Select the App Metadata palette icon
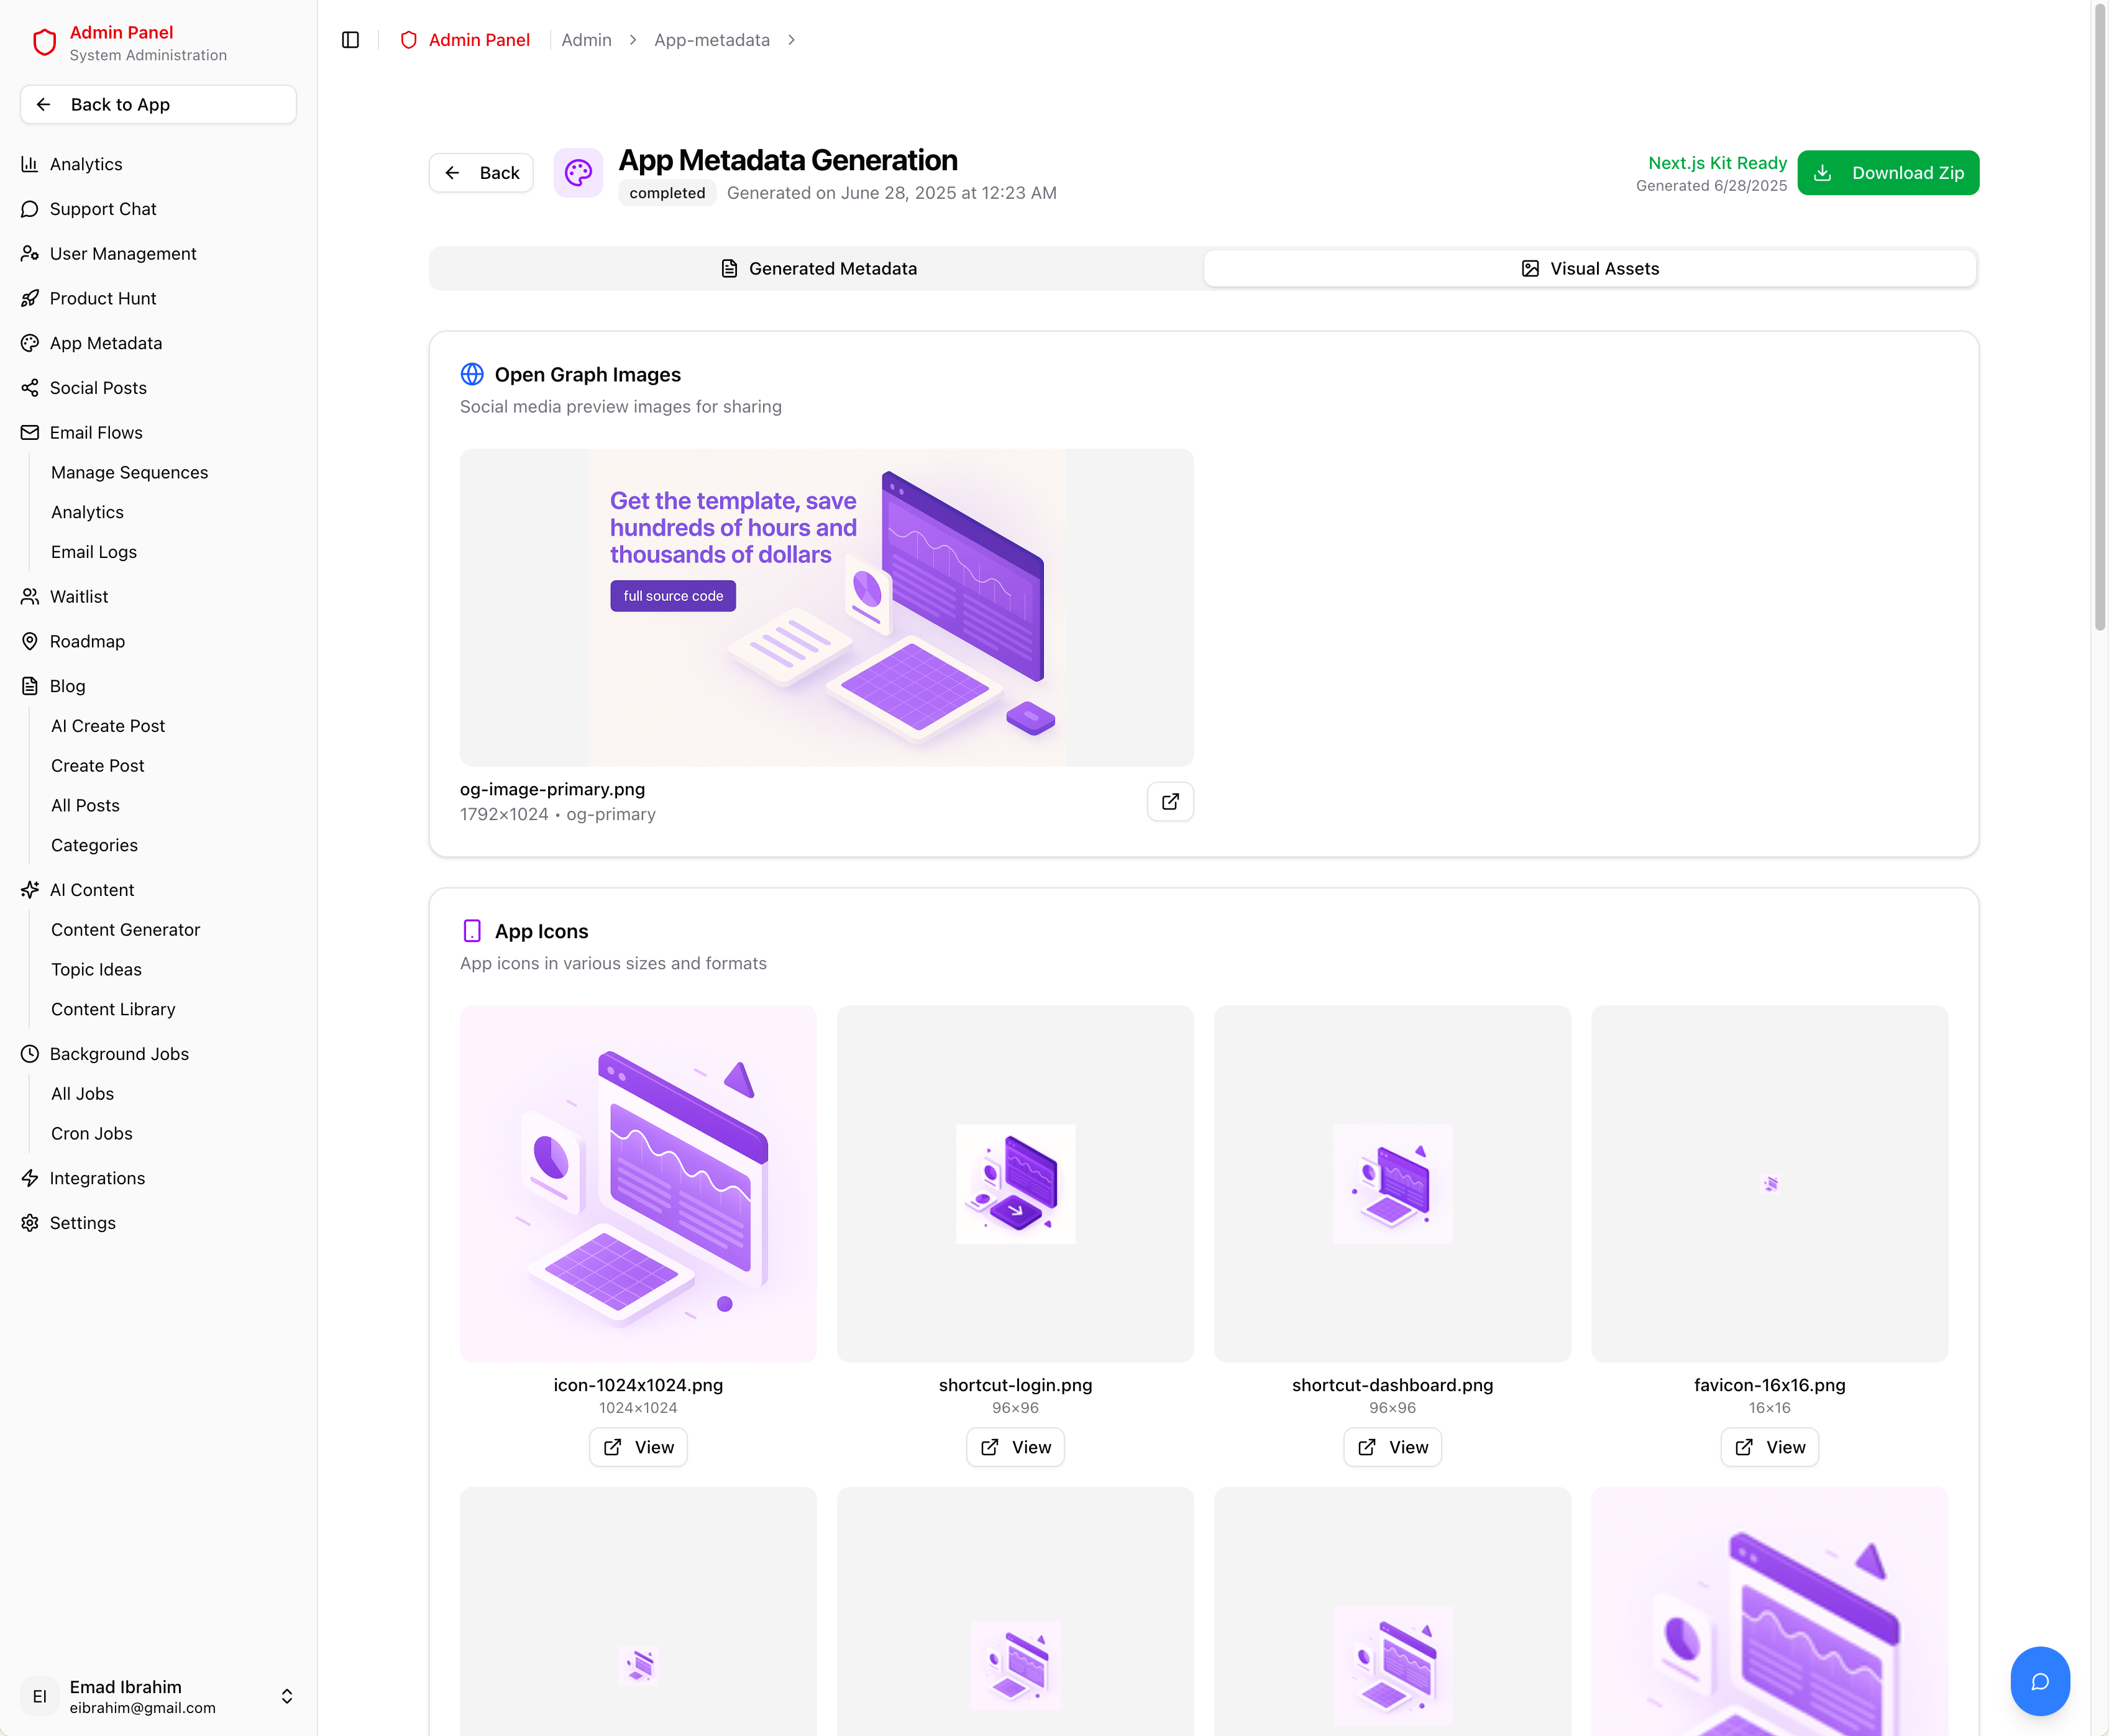Screen dimensions: 2109x1736 pyautogui.click(x=29, y=343)
